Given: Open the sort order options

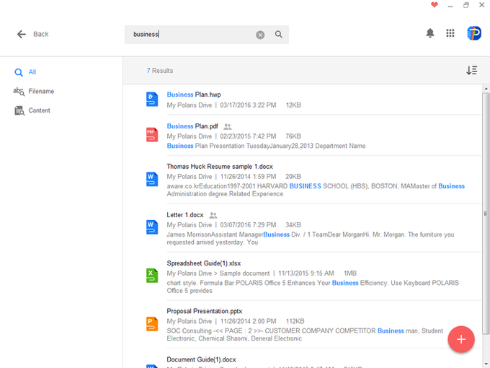Looking at the screenshot, I should pyautogui.click(x=471, y=71).
